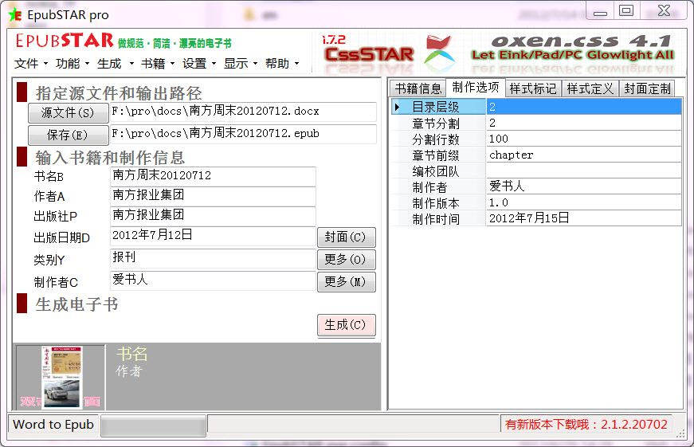Click the progress bar in the status bar

click(153, 425)
